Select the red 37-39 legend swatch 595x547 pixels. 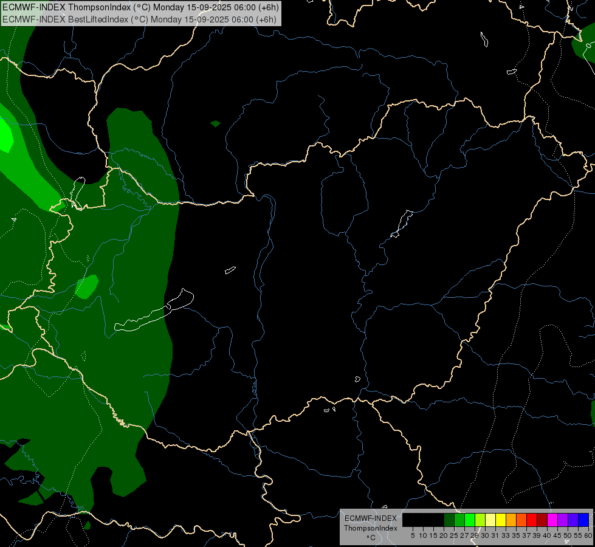(x=532, y=520)
